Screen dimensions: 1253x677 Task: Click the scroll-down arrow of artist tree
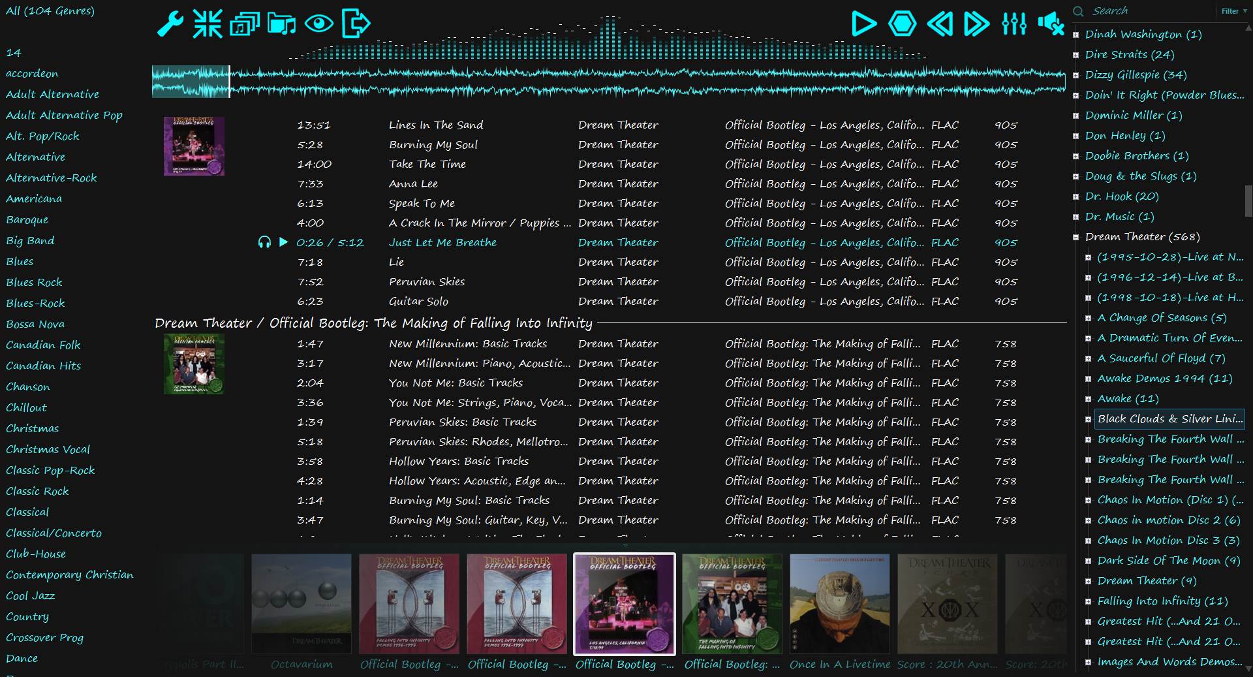click(1248, 669)
